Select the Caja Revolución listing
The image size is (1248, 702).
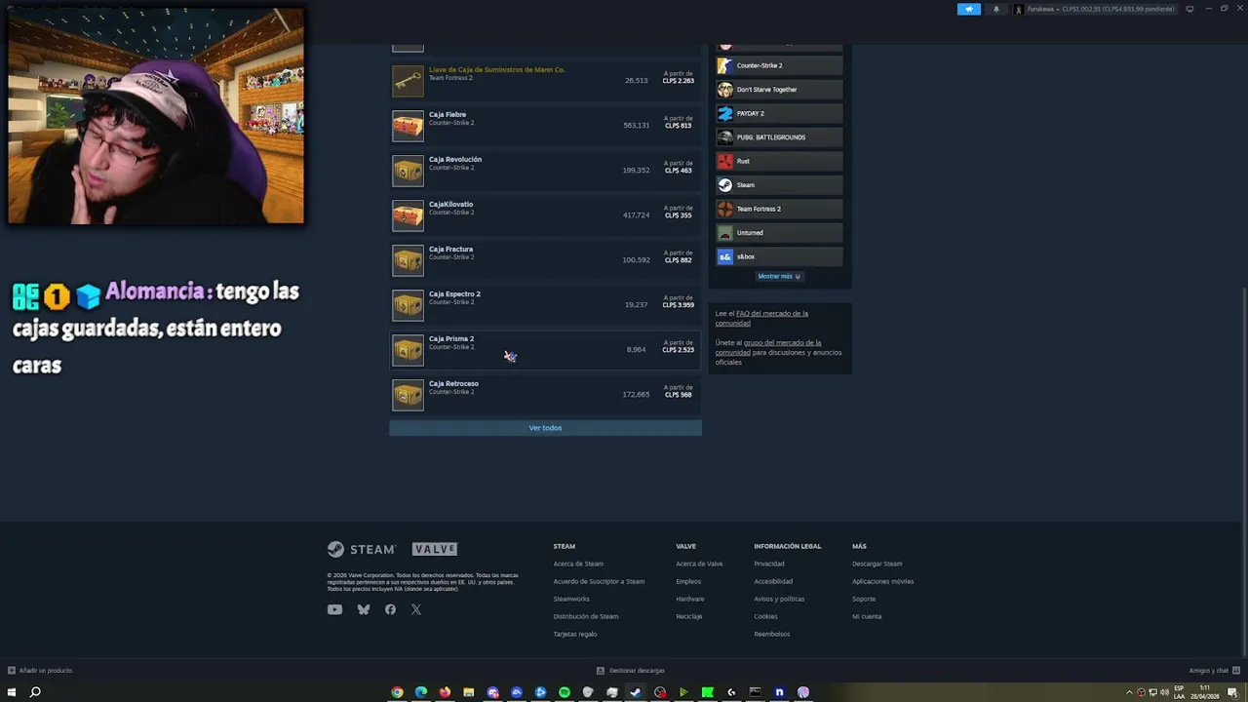(x=545, y=170)
